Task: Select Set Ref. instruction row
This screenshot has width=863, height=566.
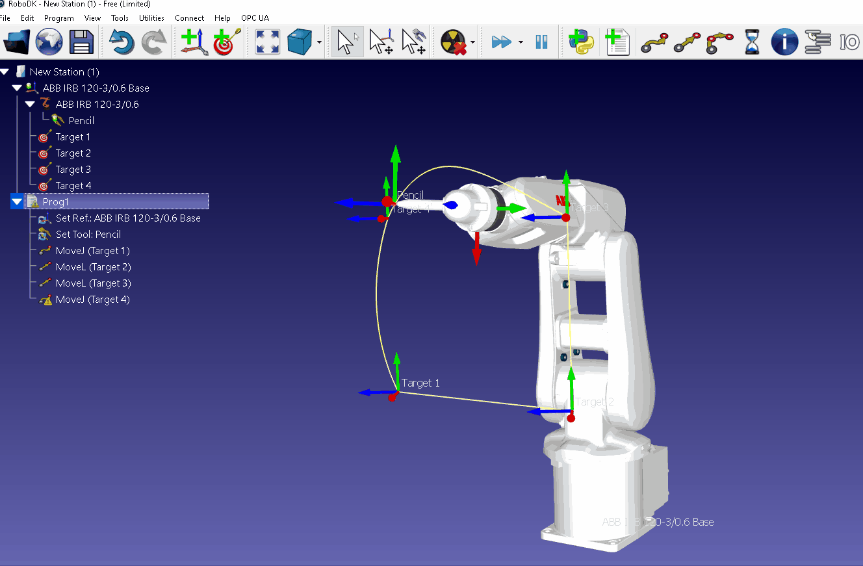Action: (x=128, y=218)
